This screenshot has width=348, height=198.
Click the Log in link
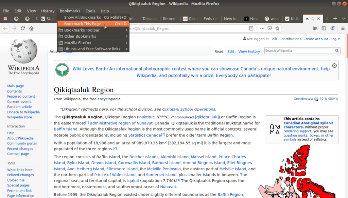tap(335, 39)
